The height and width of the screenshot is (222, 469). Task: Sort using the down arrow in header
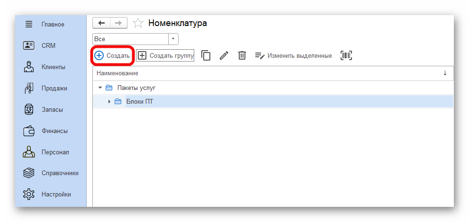click(x=445, y=73)
